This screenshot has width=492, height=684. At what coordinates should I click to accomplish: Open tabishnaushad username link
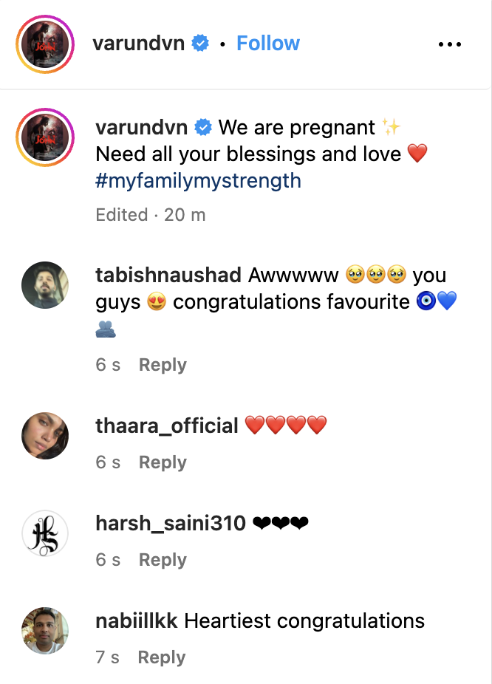pyautogui.click(x=168, y=276)
